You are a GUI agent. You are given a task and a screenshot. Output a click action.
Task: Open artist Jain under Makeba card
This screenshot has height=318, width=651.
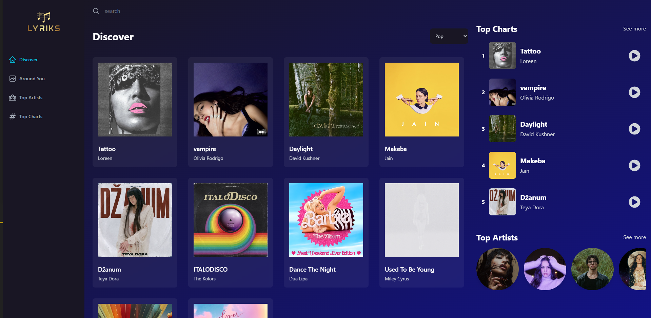tap(389, 158)
